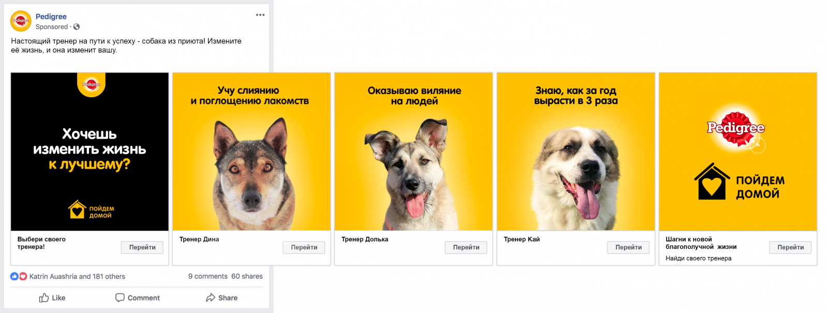View the 60 shares link
The image size is (828, 313).
[247, 276]
